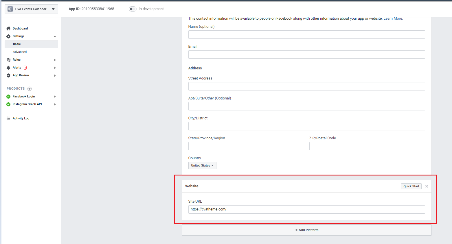
Task: Expand the Alerts submenu arrow
Action: click(x=55, y=68)
